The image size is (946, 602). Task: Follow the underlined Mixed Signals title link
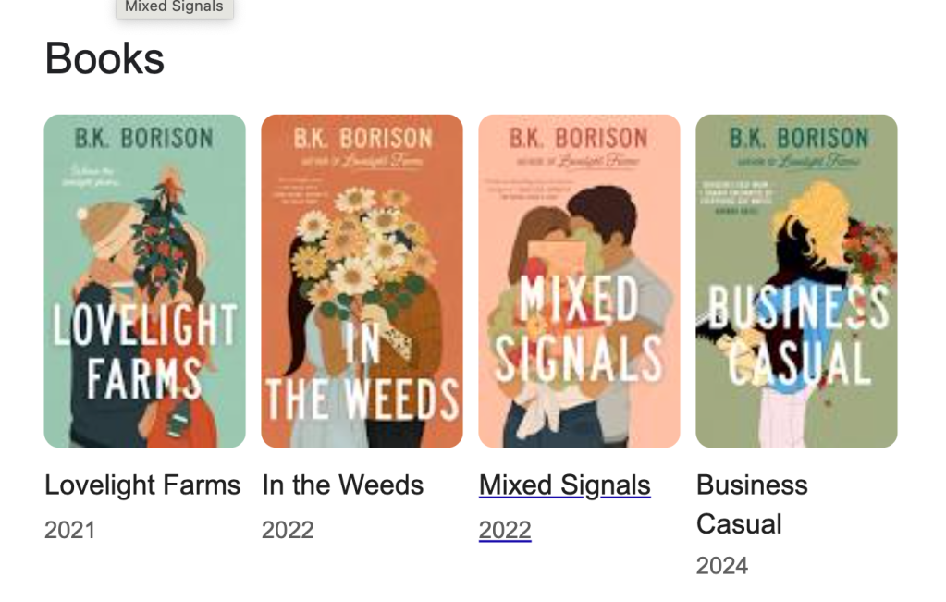(x=564, y=485)
